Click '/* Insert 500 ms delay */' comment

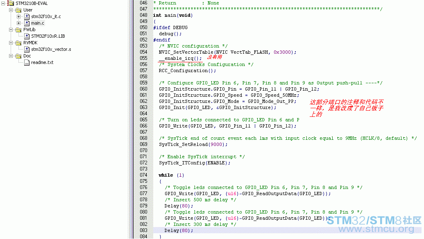(x=200, y=200)
